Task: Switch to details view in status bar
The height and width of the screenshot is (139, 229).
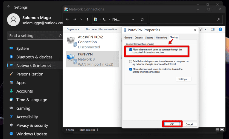Action: 217,130
